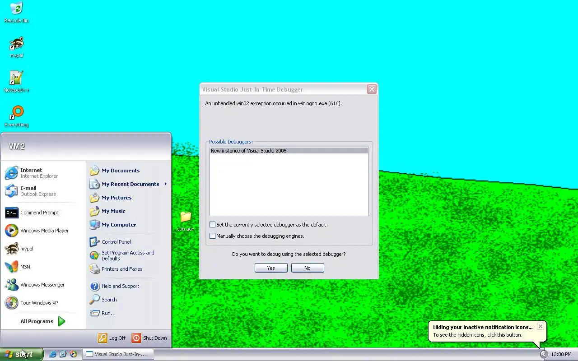Click Windows Media Player quick launch icon

pyautogui.click(x=74, y=354)
